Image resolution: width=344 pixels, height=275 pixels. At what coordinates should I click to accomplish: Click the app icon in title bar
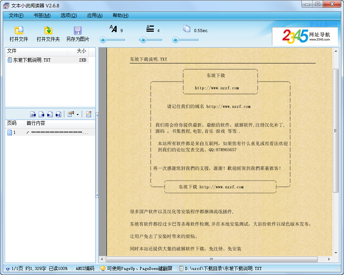coord(6,6)
